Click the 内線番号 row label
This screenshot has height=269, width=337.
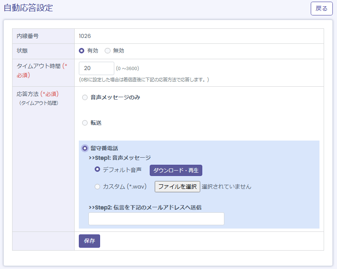click(28, 36)
